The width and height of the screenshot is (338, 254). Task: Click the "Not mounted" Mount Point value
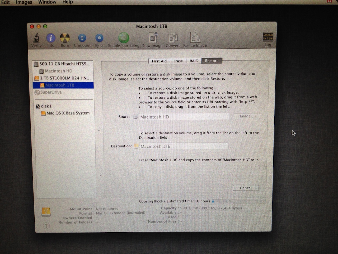(x=107, y=208)
